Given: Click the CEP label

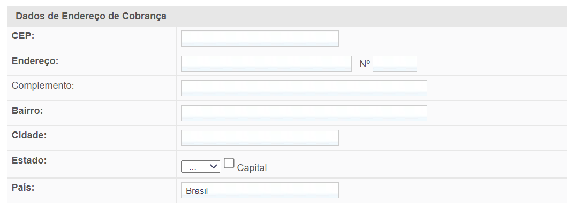Looking at the screenshot, I should (x=23, y=36).
